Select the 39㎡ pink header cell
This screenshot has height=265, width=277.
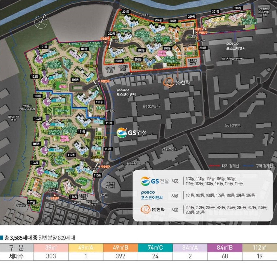(x=51, y=248)
